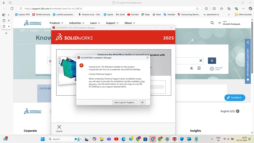Expand the Products menu
The height and width of the screenshot is (143, 254).
pos(56,23)
